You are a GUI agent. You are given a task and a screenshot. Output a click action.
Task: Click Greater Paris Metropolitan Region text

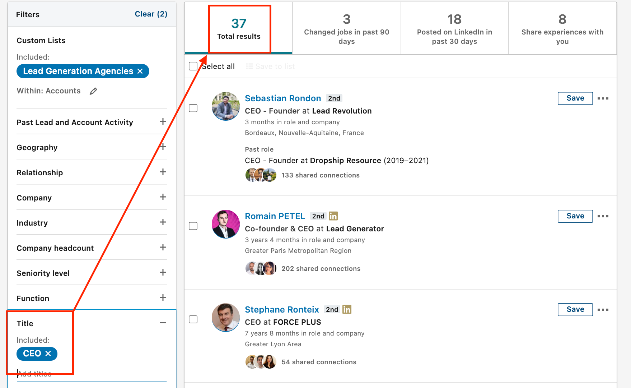[298, 251]
